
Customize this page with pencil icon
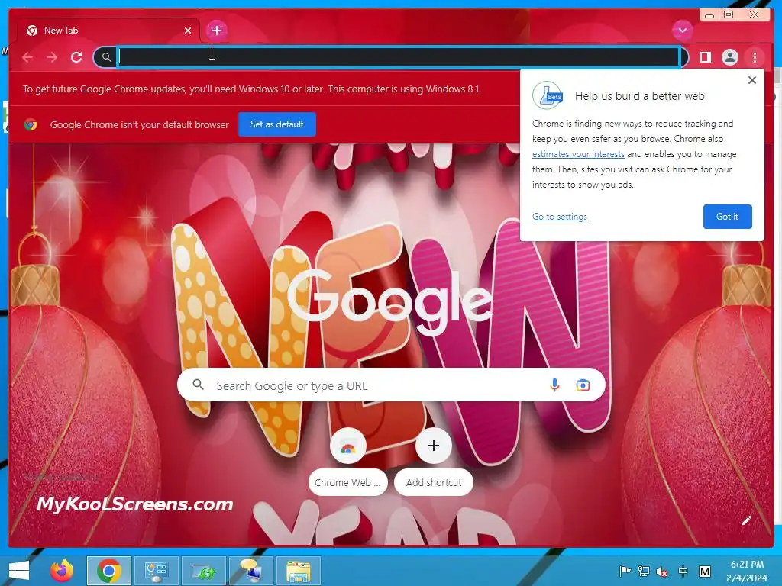coord(746,520)
